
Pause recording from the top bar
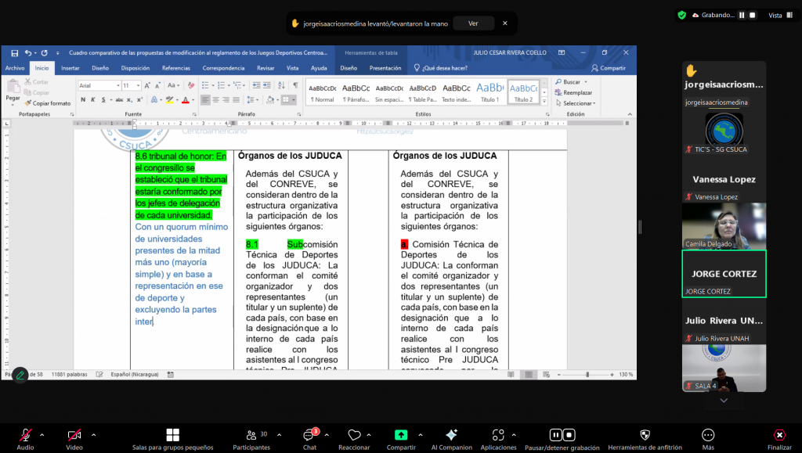(742, 15)
